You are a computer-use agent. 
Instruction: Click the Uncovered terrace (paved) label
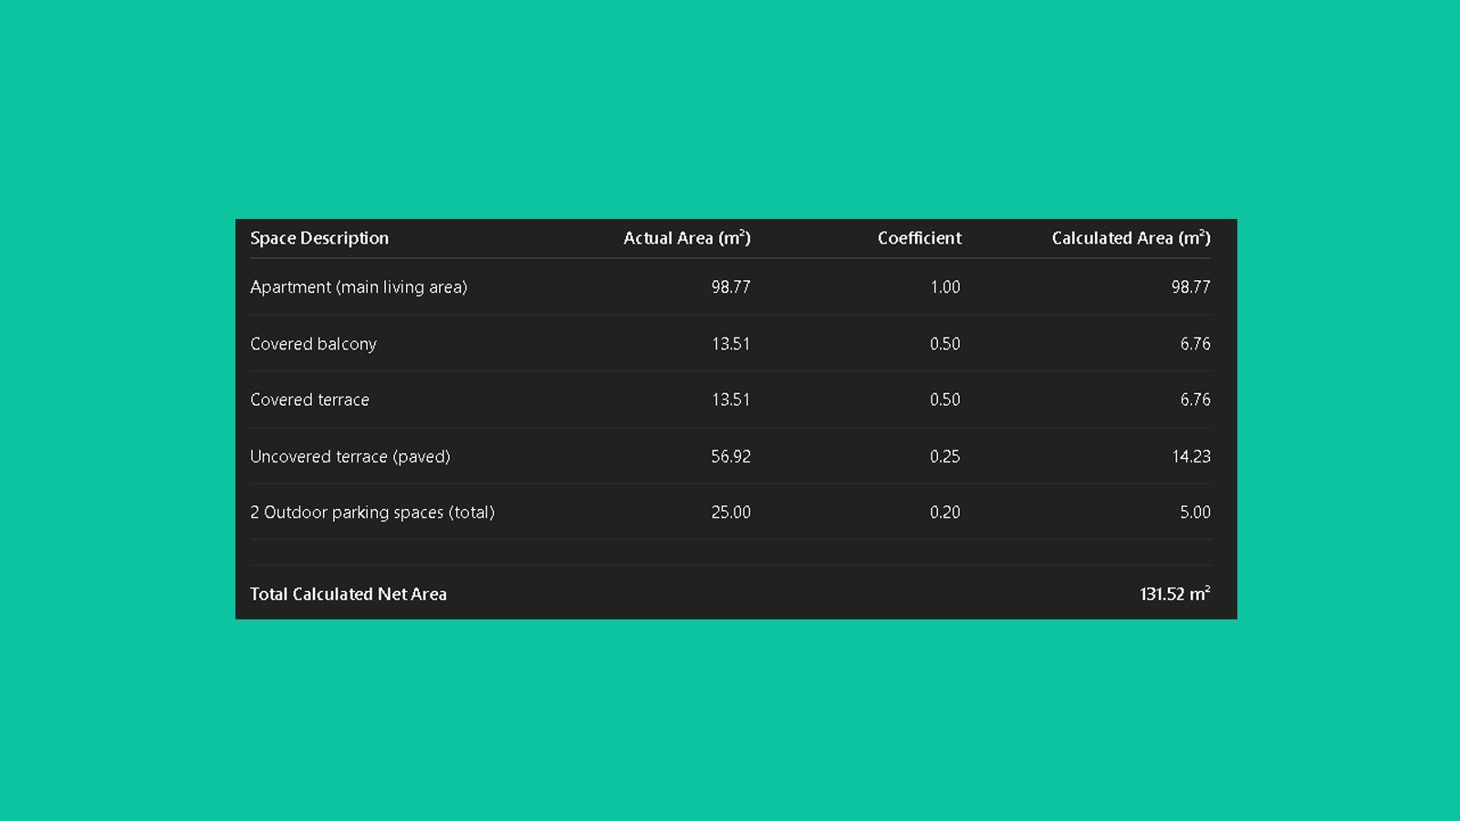350,456
